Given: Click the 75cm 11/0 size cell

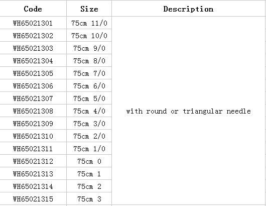Looking at the screenshot, I should click(89, 23).
